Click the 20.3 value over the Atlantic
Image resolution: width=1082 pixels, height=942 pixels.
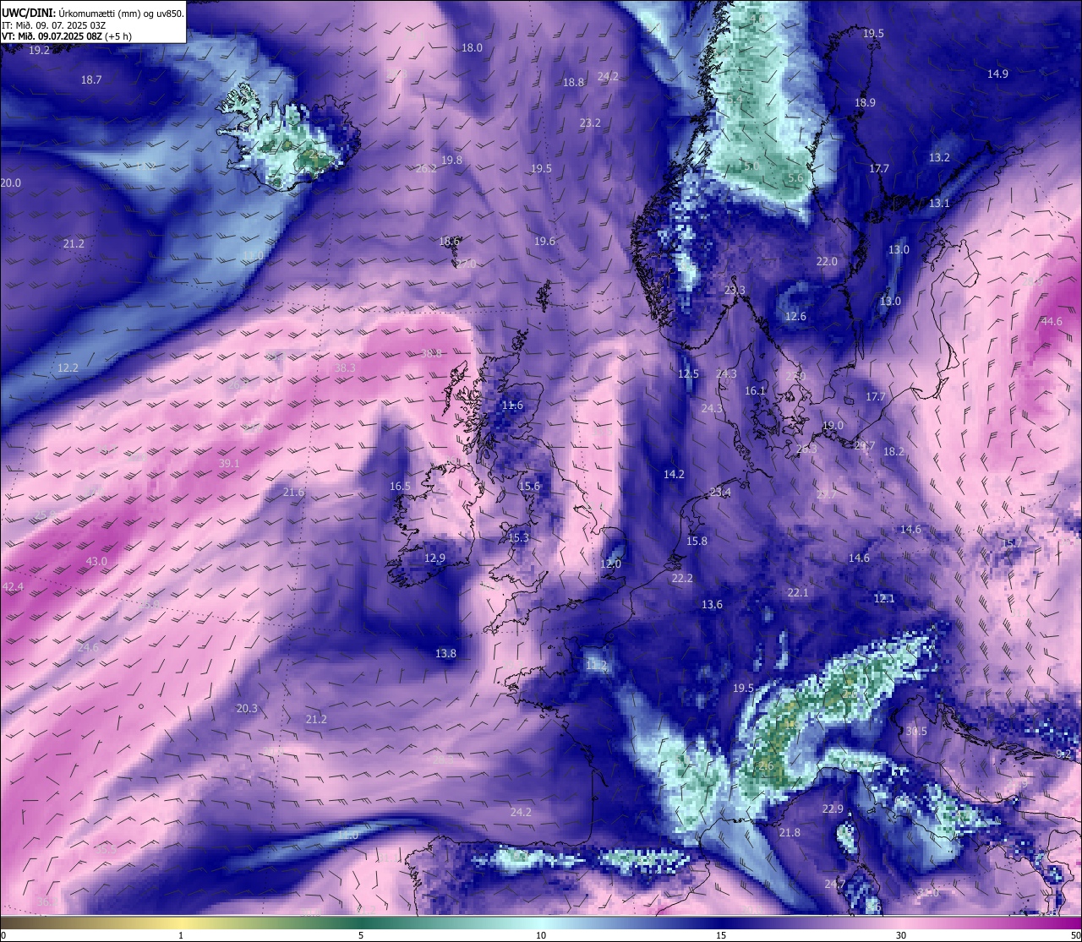click(x=247, y=709)
